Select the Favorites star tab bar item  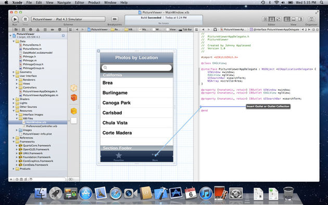click(119, 157)
